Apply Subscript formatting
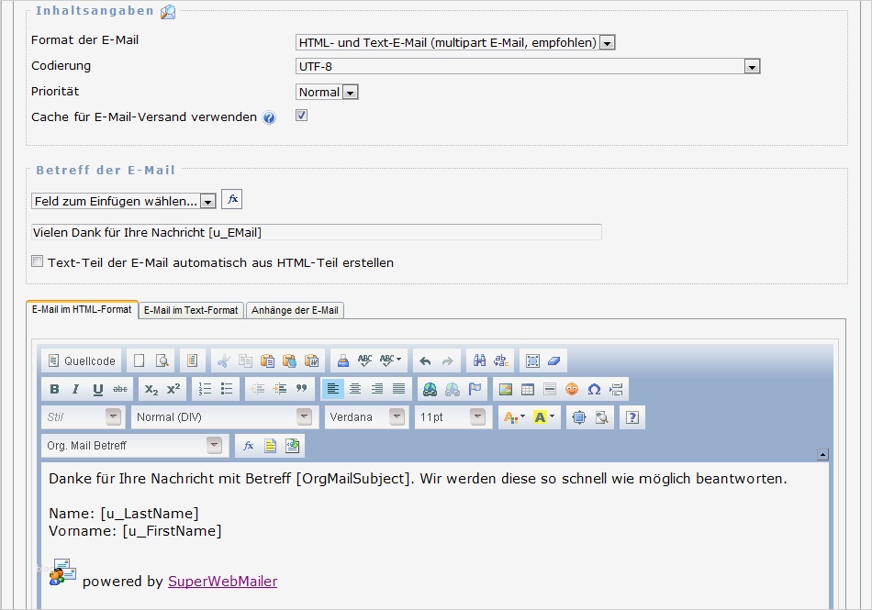 pyautogui.click(x=151, y=389)
